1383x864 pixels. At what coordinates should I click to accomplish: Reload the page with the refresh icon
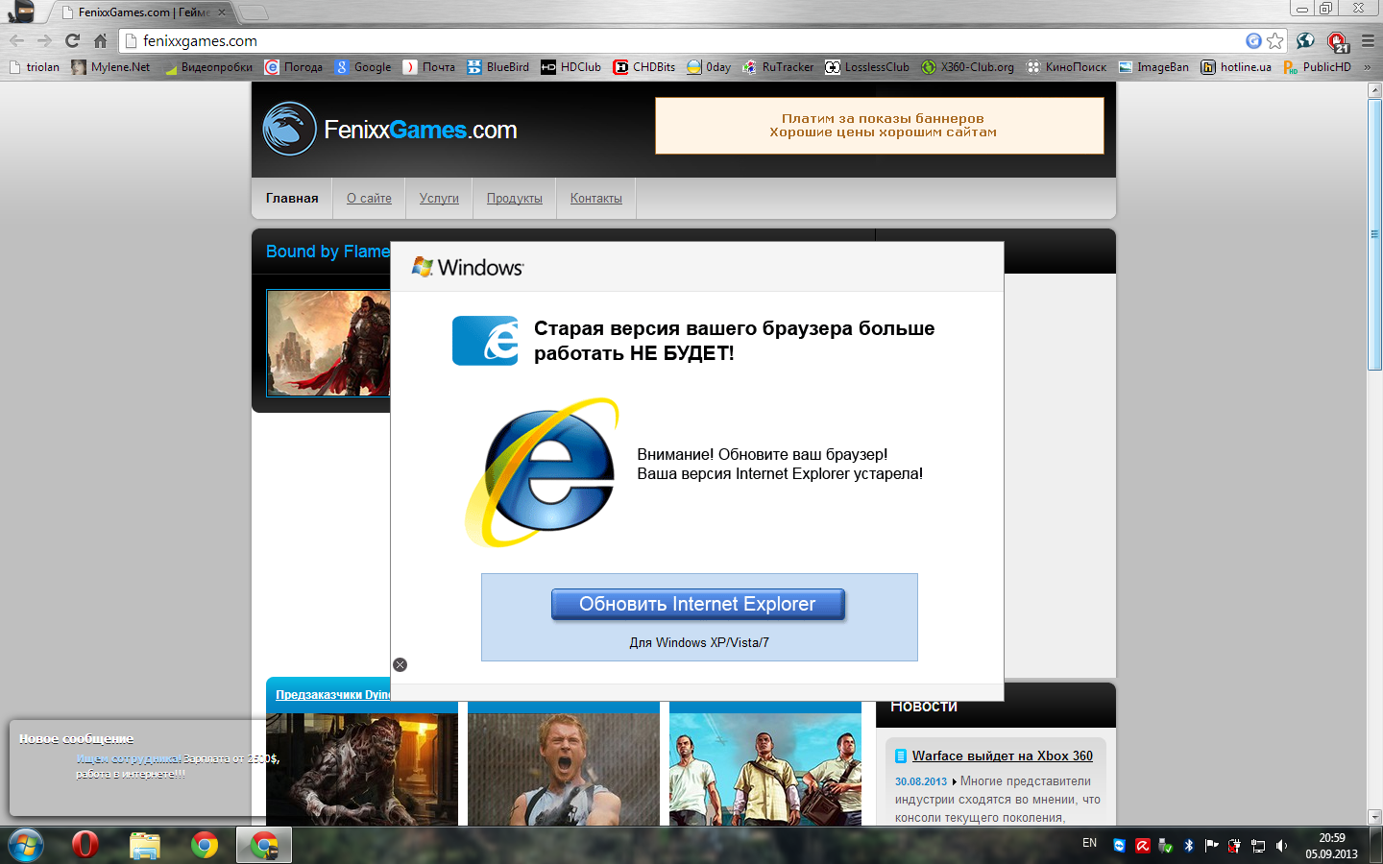pos(72,40)
